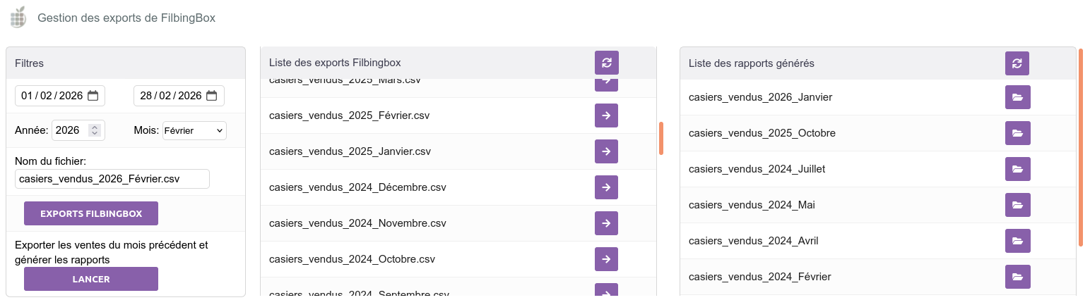
Task: Click the Année spinner arrows
Action: tap(95, 130)
